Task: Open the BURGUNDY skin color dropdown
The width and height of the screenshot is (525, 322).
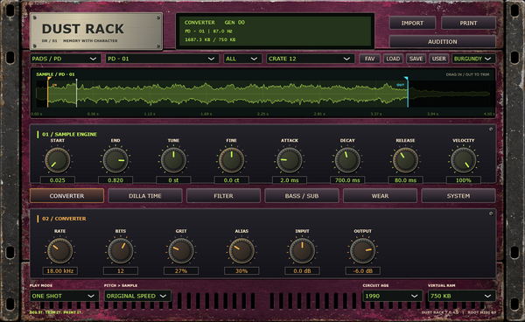Action: click(x=473, y=59)
